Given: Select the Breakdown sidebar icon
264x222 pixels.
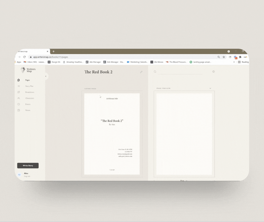Looking at the screenshot, I should coord(19,92).
